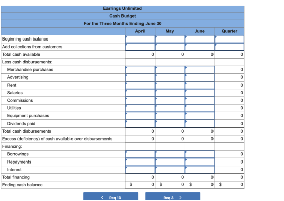
Task: Advance to Req 3
Action: click(x=172, y=196)
